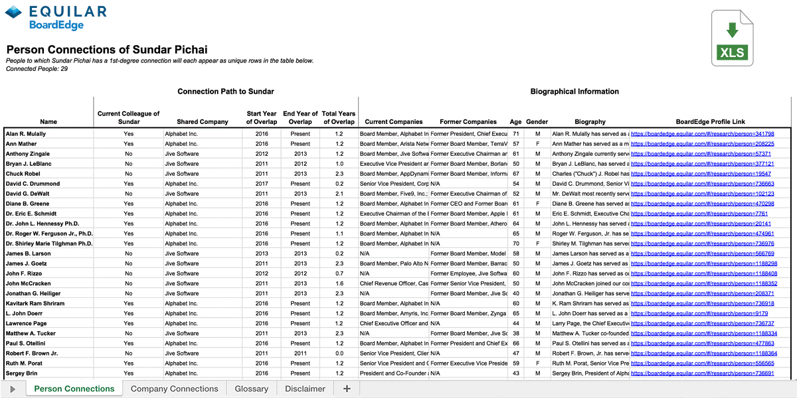This screenshot has width=797, height=398.
Task: Switch to the Person Connections tab
Action: (74, 389)
